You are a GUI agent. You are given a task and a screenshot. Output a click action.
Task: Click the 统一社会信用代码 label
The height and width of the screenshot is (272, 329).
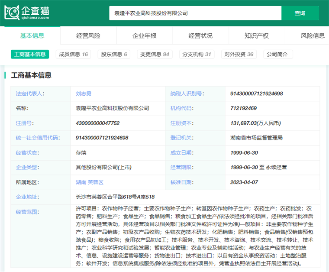[38, 138]
